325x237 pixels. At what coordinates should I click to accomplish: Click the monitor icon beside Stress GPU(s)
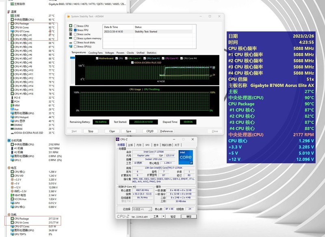point(71,46)
